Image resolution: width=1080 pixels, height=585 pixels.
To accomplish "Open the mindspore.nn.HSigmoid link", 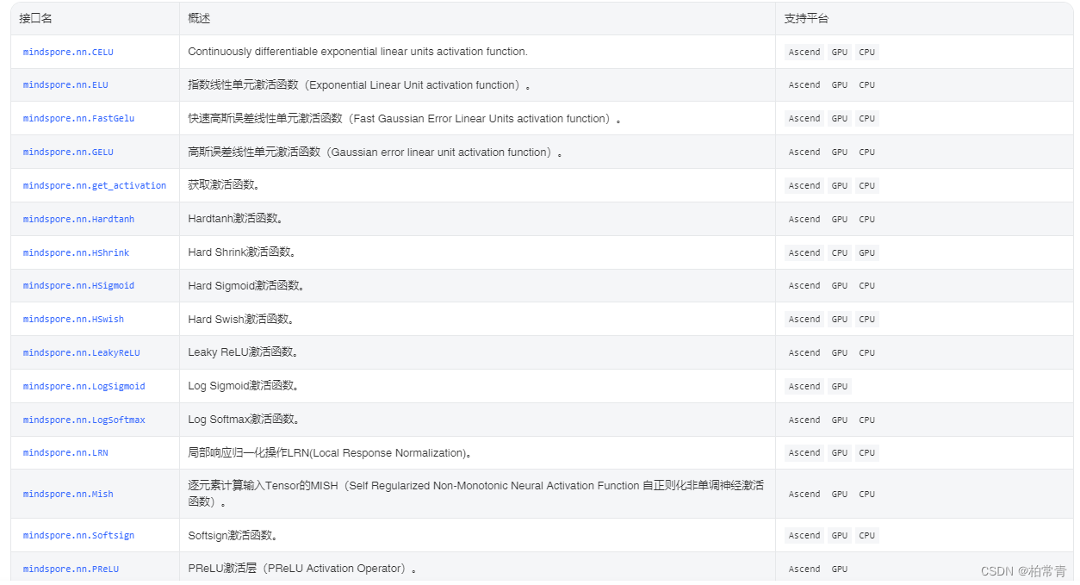I will (78, 286).
